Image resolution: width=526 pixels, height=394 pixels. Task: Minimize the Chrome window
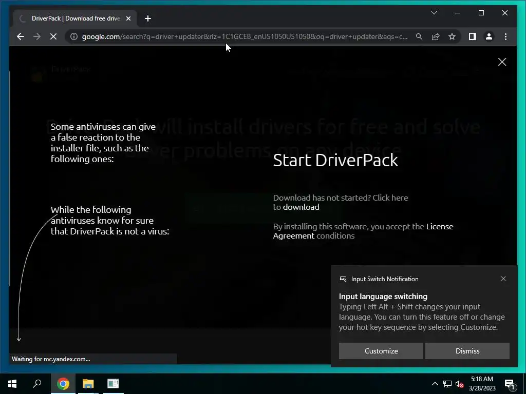[x=458, y=13]
